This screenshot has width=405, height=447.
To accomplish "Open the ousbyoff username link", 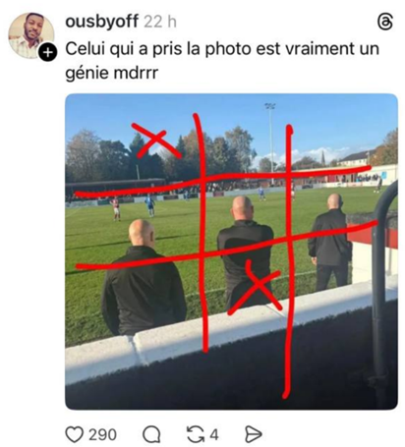I will (x=102, y=22).
